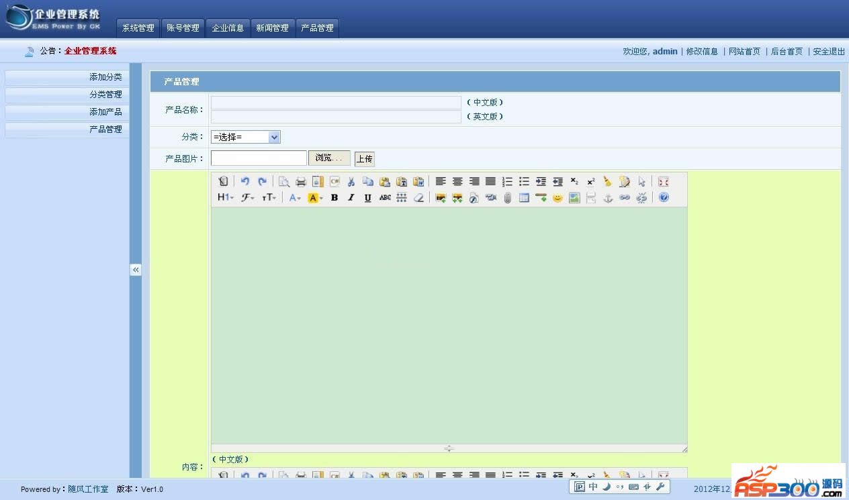Expand the H1 heading format dropdown

(225, 197)
